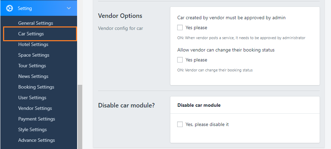Screen dimensions: 331x149
Task: Open General Settings
Action: point(35,23)
